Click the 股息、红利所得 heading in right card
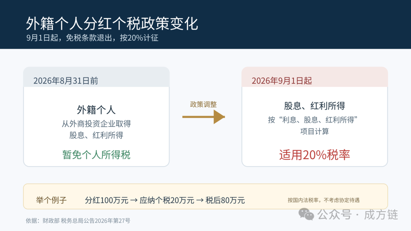This screenshot has width=411, height=231. point(315,106)
